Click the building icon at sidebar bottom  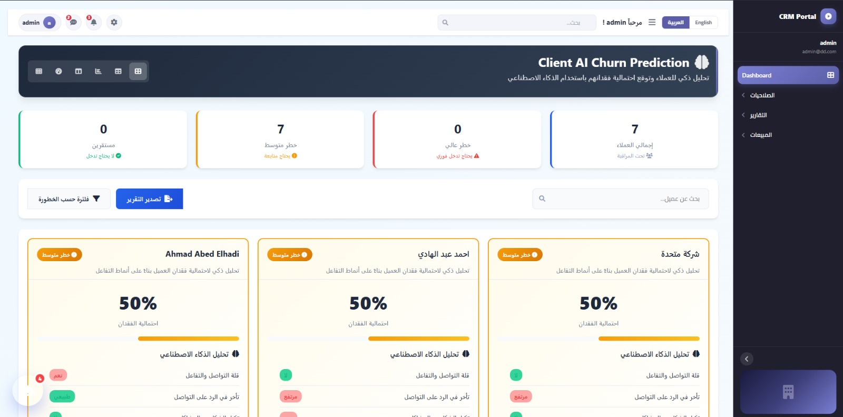pos(788,392)
